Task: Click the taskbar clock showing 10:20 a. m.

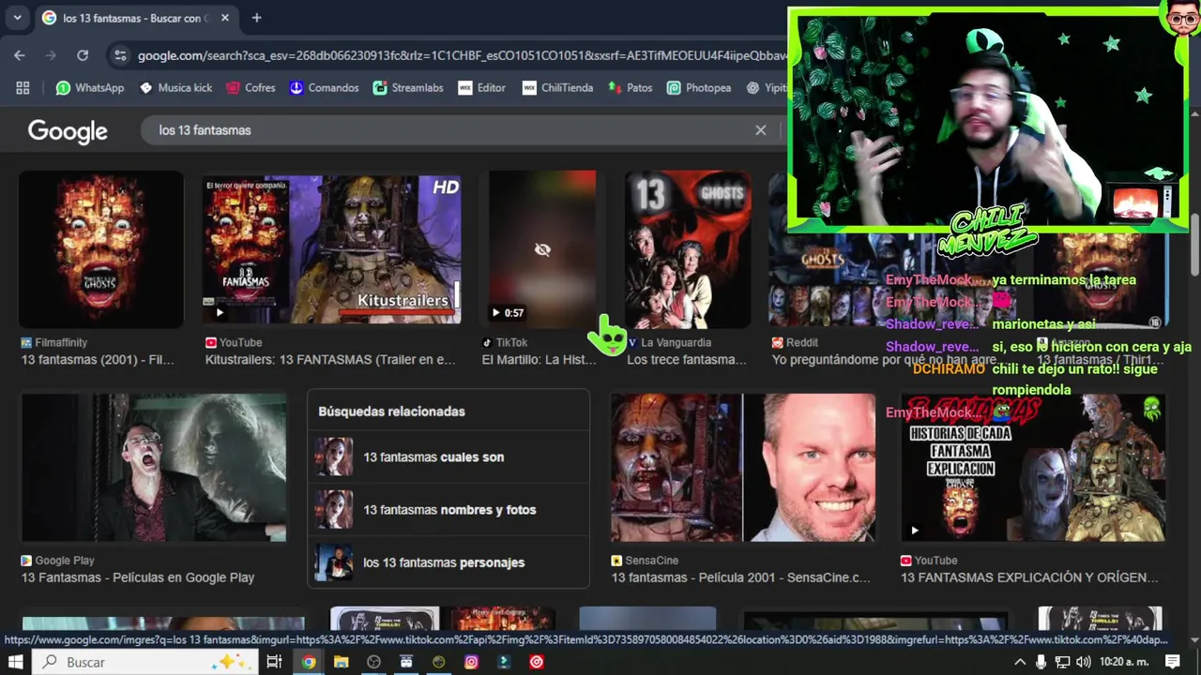Action: [x=1125, y=662]
